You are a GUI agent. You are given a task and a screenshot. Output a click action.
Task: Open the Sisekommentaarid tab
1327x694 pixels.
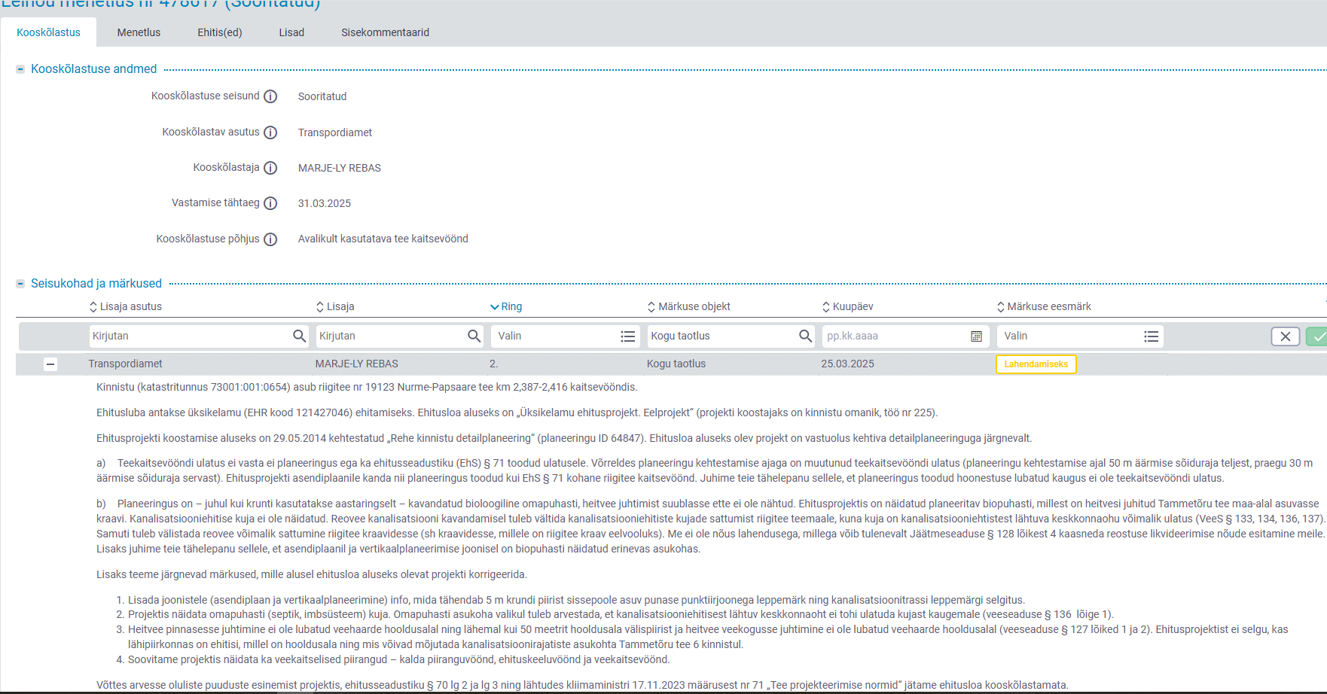click(x=385, y=32)
